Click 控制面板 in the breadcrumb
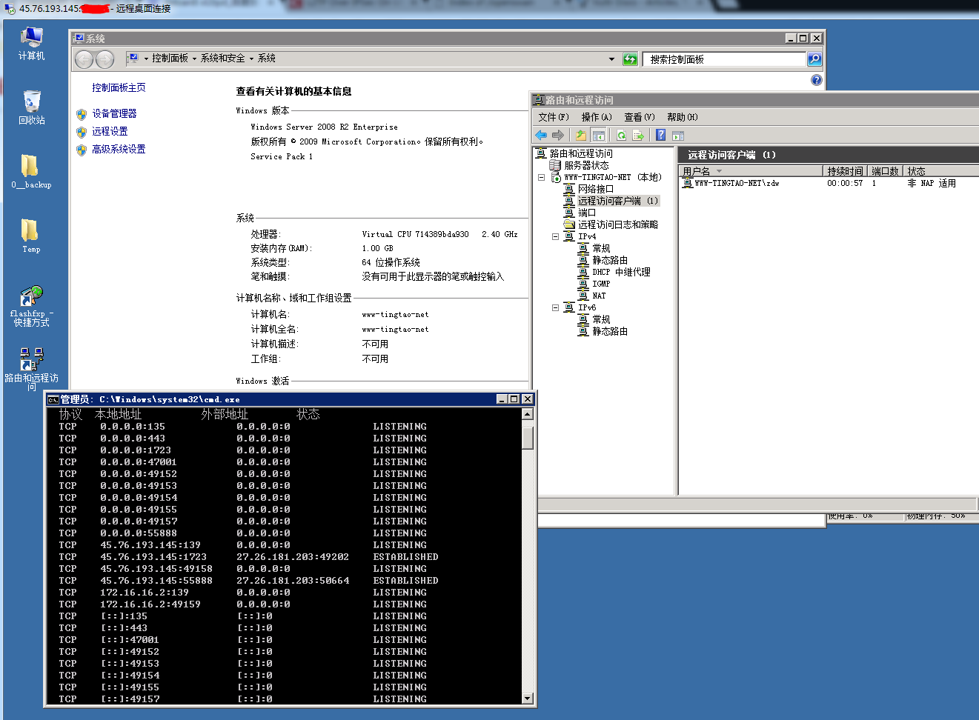 [170, 59]
